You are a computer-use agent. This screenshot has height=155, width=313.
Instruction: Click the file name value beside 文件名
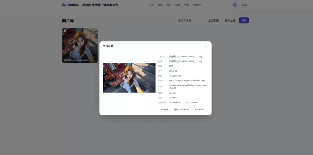[x=186, y=57]
